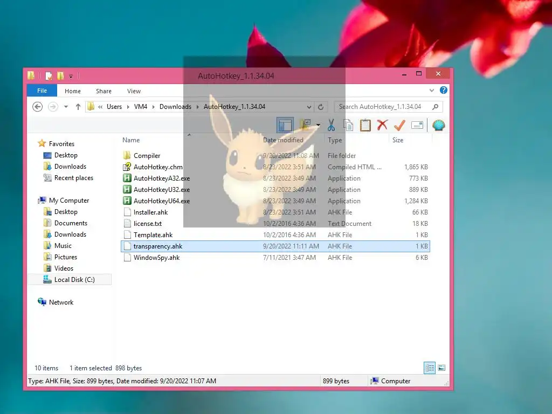552x414 pixels.
Task: Sort by the Name column header
Action: pos(131,140)
